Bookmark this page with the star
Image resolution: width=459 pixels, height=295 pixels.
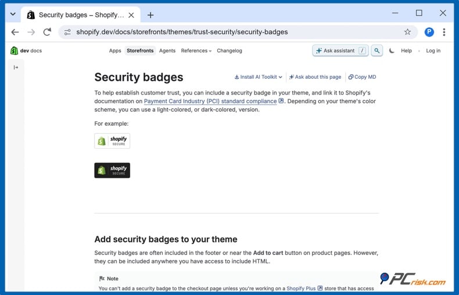407,32
